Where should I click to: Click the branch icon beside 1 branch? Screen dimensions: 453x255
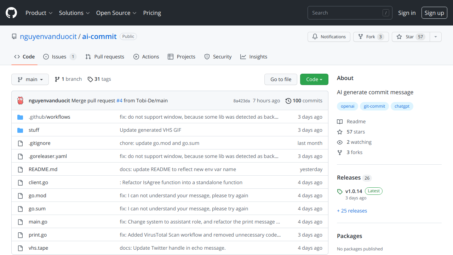tap(57, 79)
